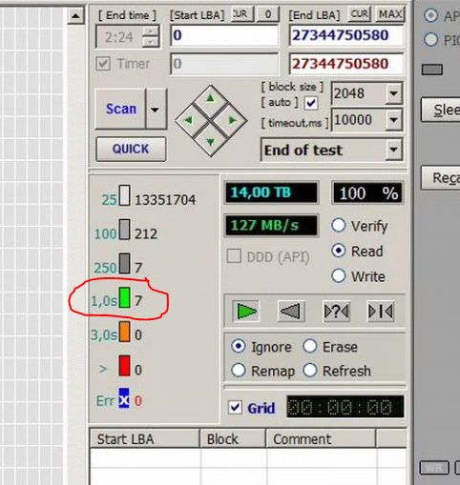Click the orange 3,0s block swatch
460x485 pixels.
(124, 332)
